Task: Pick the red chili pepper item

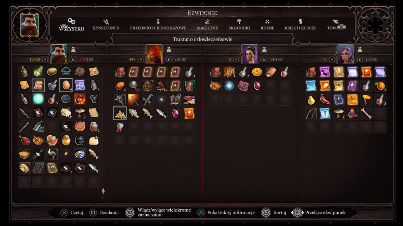Action: [324, 99]
